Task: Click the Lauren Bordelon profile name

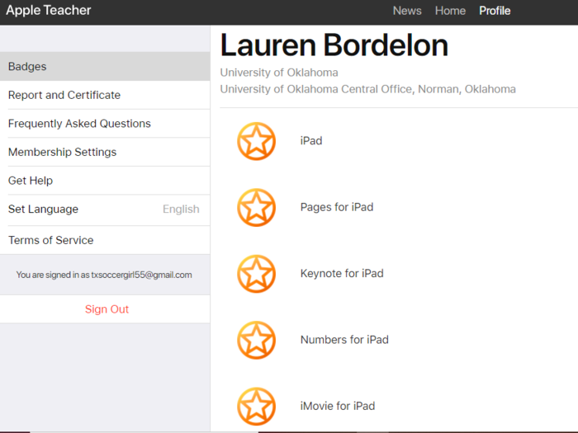Action: pyautogui.click(x=334, y=45)
